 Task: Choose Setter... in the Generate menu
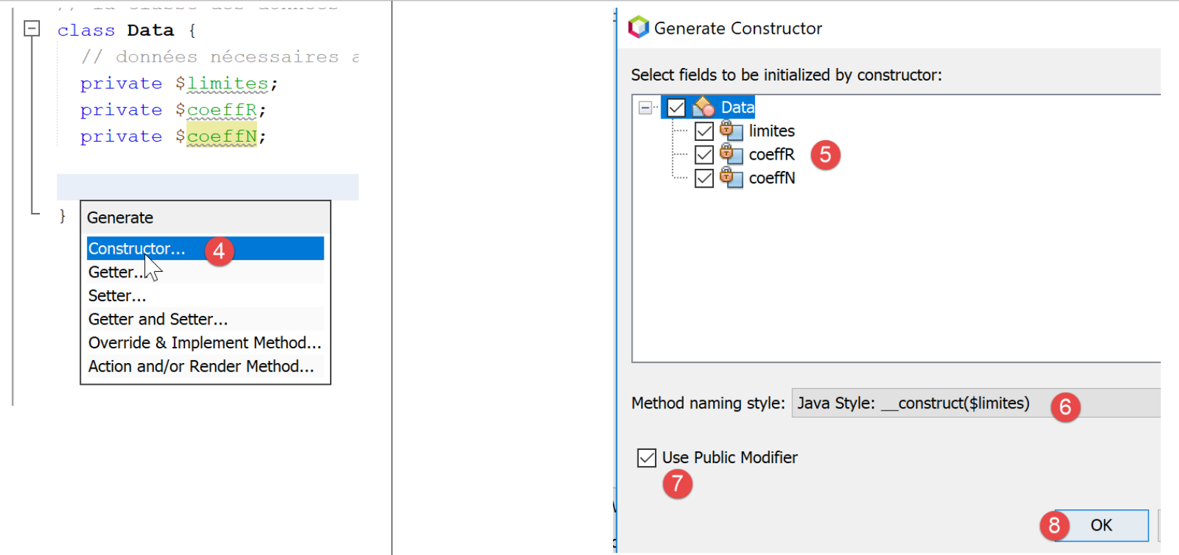(117, 296)
